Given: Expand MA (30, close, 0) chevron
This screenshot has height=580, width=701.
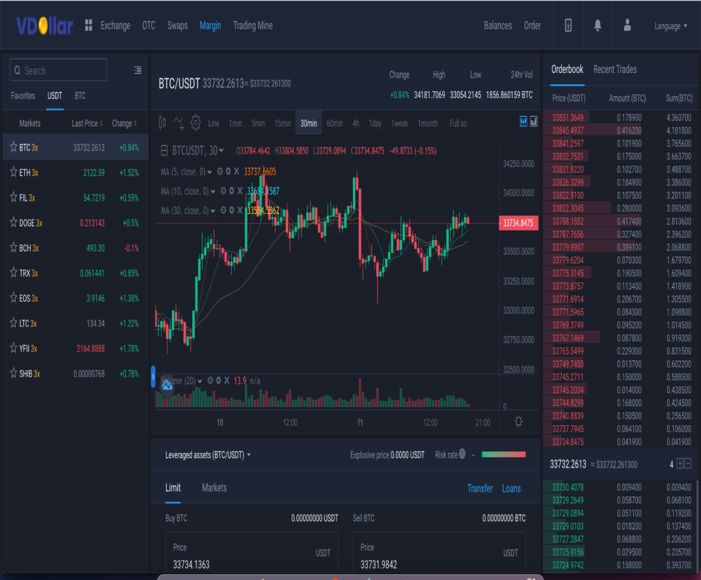Looking at the screenshot, I should point(213,210).
